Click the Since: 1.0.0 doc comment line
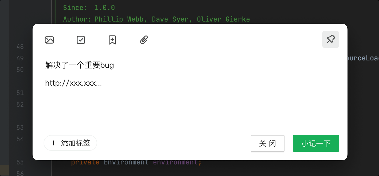Image resolution: width=379 pixels, height=176 pixels. (x=89, y=8)
